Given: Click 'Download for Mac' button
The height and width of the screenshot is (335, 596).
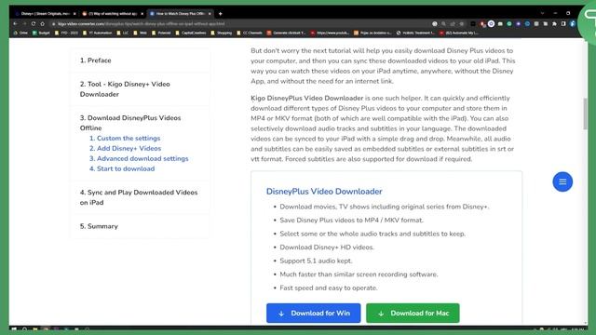Looking at the screenshot, I should [x=413, y=314].
